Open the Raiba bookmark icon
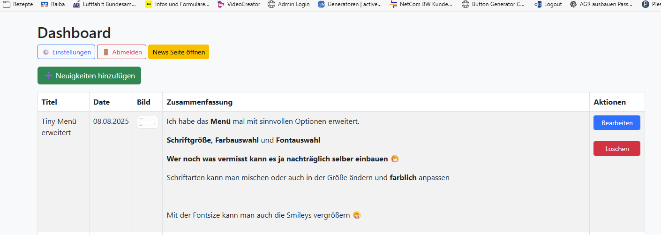The height and width of the screenshot is (235, 661). pyautogui.click(x=45, y=4)
